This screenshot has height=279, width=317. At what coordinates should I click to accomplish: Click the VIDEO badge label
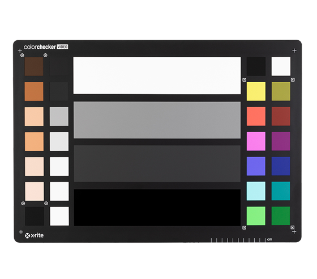point(62,47)
